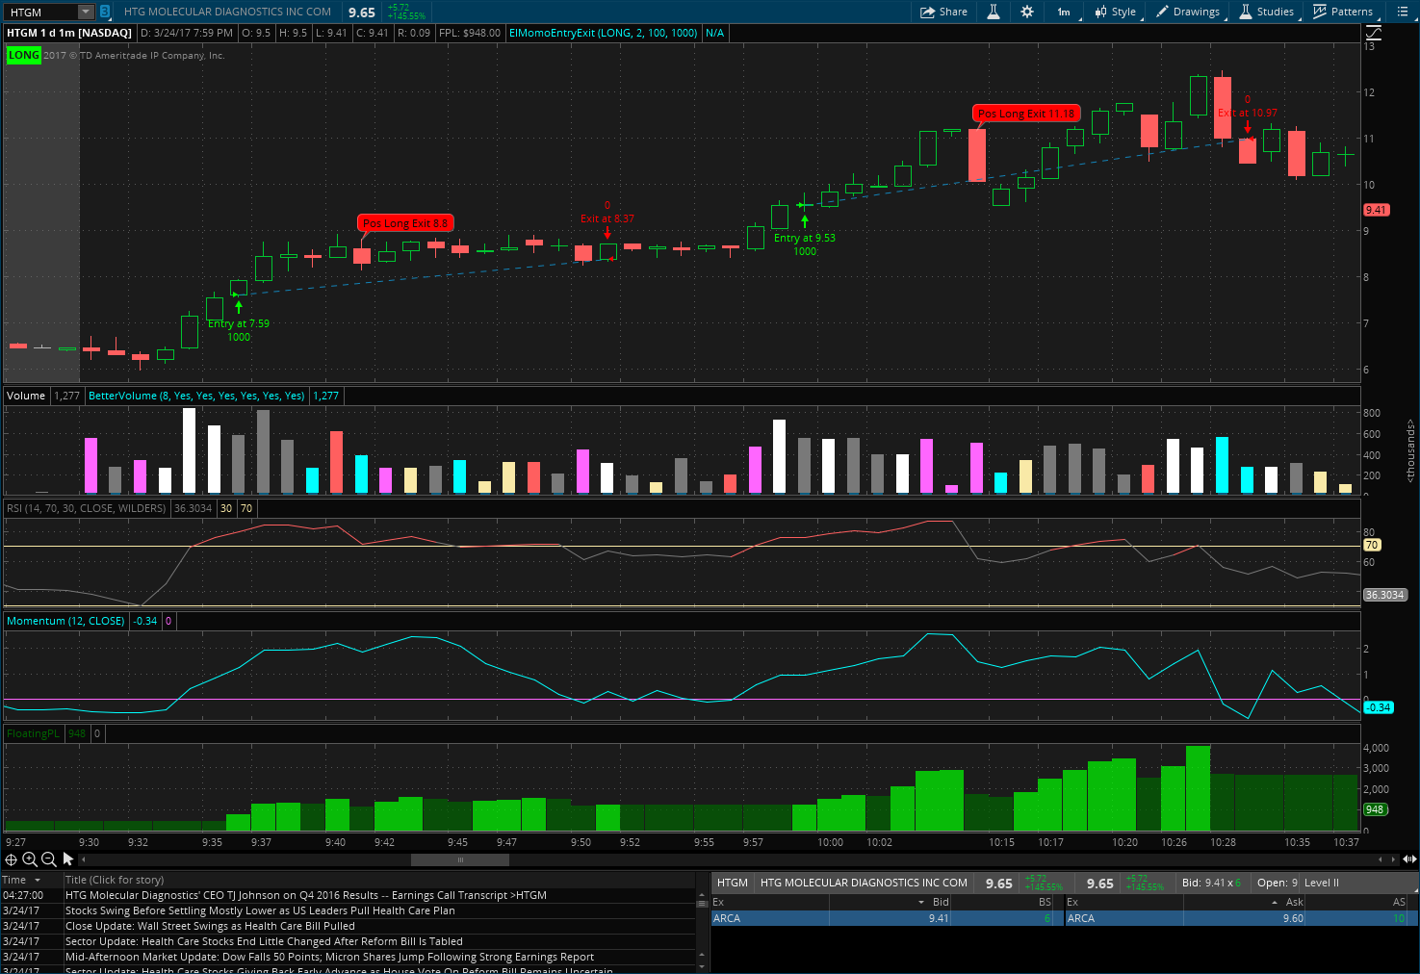This screenshot has height=974, width=1420.
Task: Click the Title (Click for story) header
Action: pos(115,880)
